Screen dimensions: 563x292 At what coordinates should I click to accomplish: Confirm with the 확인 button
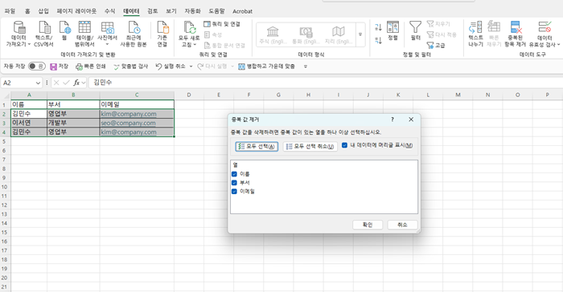pos(368,225)
